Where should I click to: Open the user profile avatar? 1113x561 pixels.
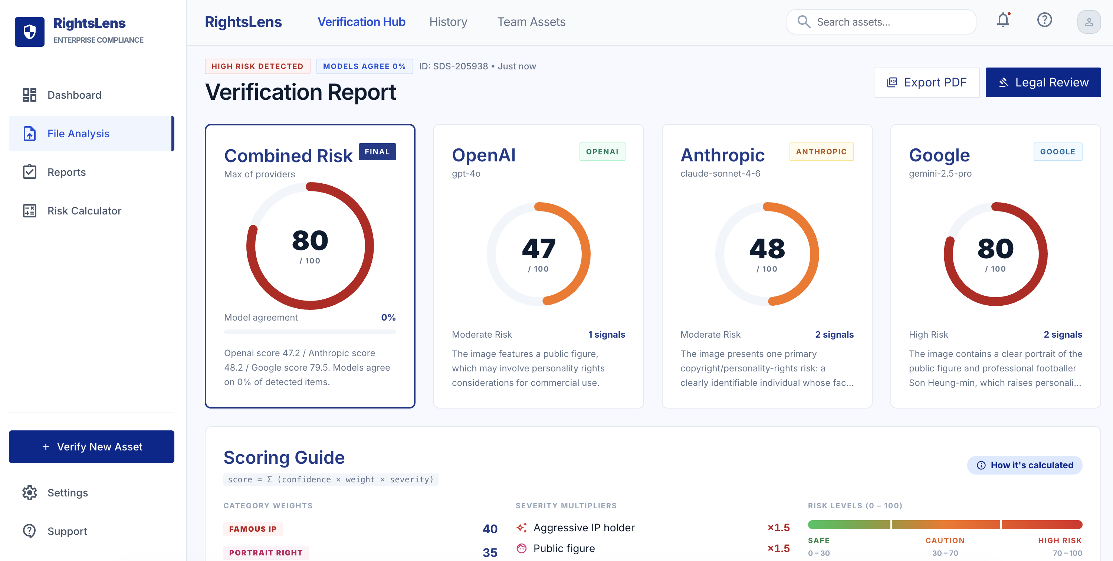(x=1089, y=22)
